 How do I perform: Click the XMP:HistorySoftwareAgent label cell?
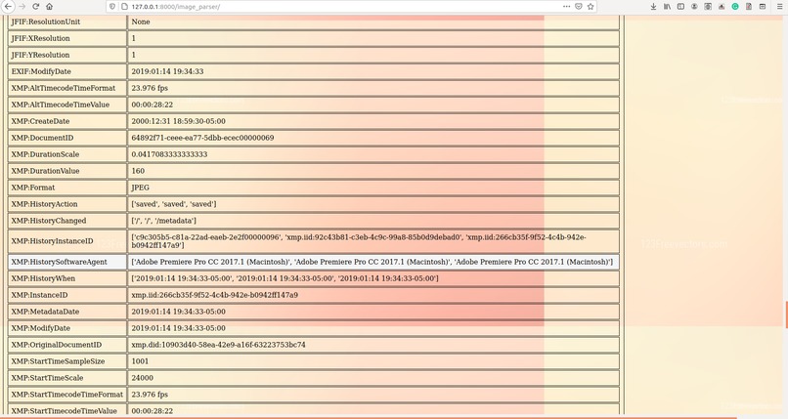pos(67,262)
